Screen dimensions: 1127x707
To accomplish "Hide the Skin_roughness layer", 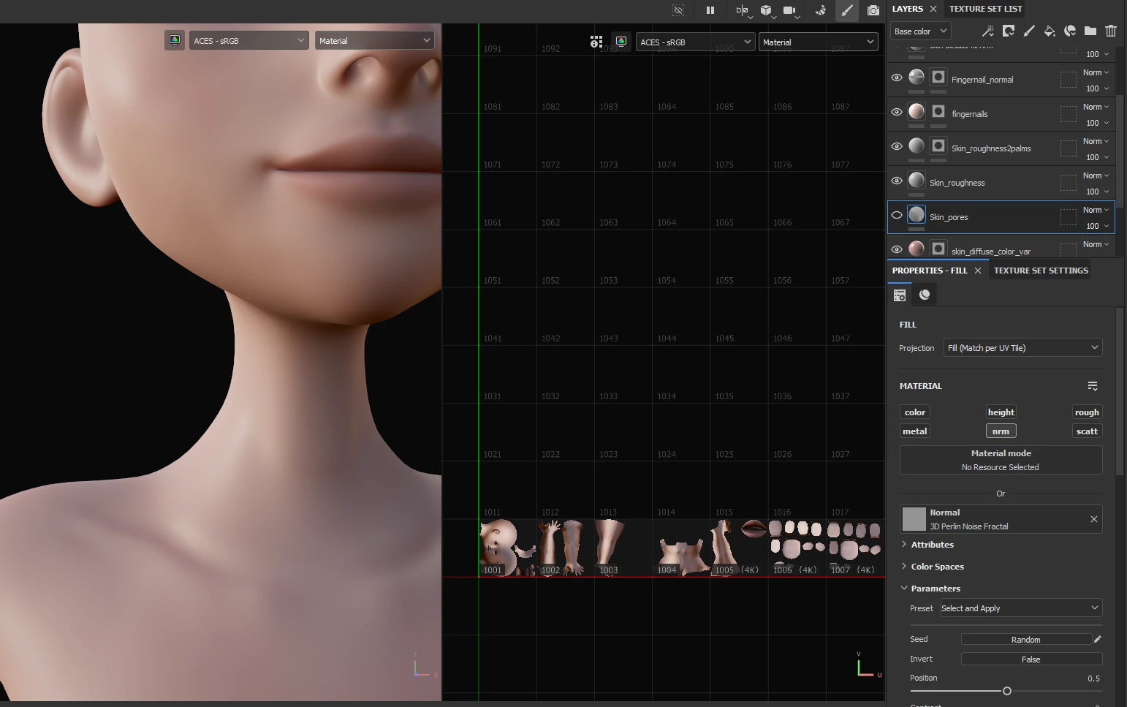I will click(896, 181).
